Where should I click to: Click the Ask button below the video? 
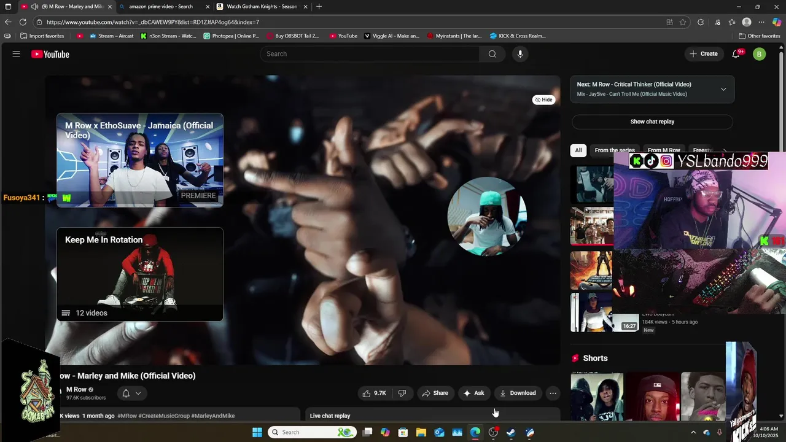474,393
